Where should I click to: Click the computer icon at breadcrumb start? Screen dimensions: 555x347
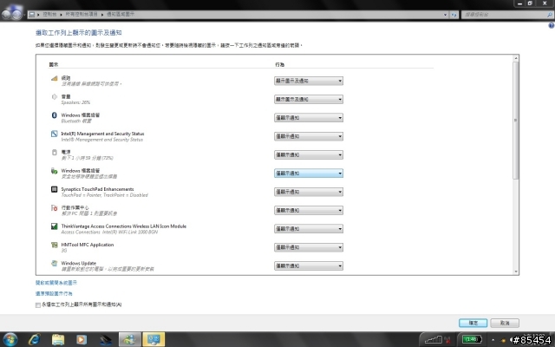tap(32, 14)
